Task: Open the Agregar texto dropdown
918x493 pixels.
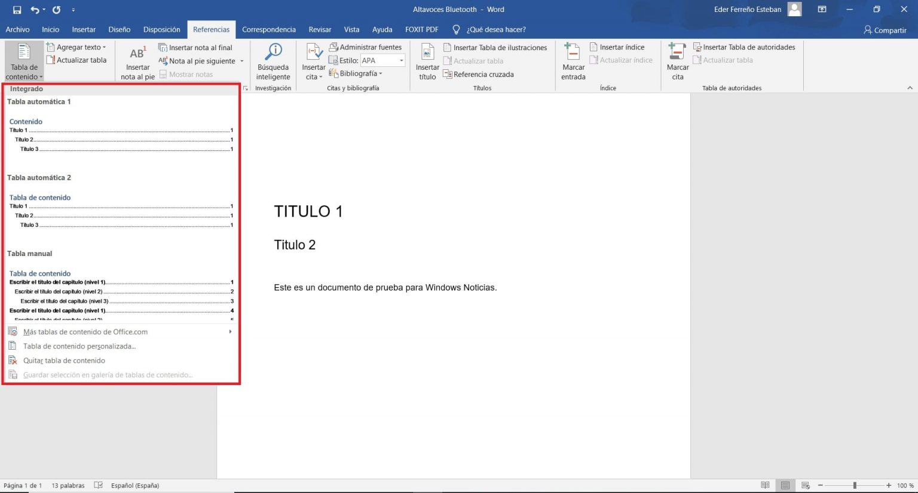Action: point(77,47)
